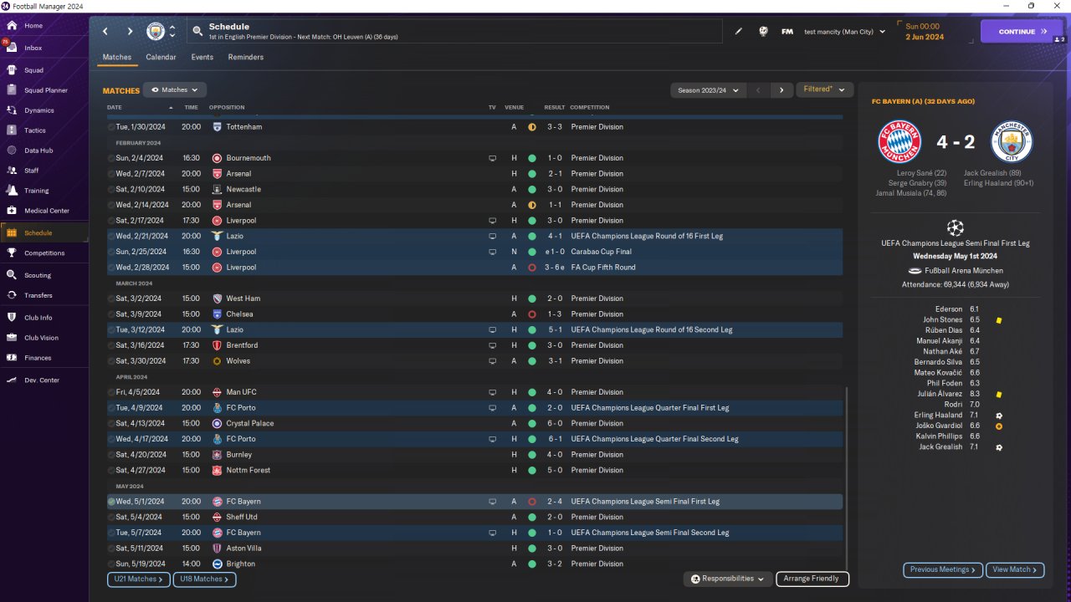This screenshot has height=602, width=1071.
Task: Click the Aston Villa club badge
Action: tap(218, 548)
